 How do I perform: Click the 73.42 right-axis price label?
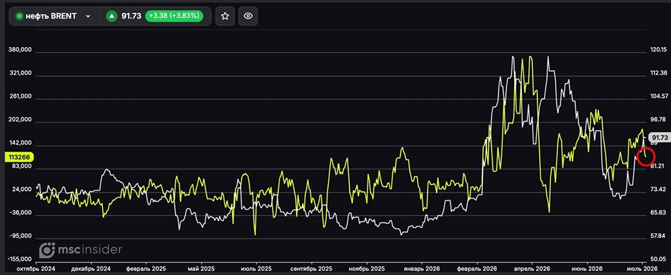[659, 188]
